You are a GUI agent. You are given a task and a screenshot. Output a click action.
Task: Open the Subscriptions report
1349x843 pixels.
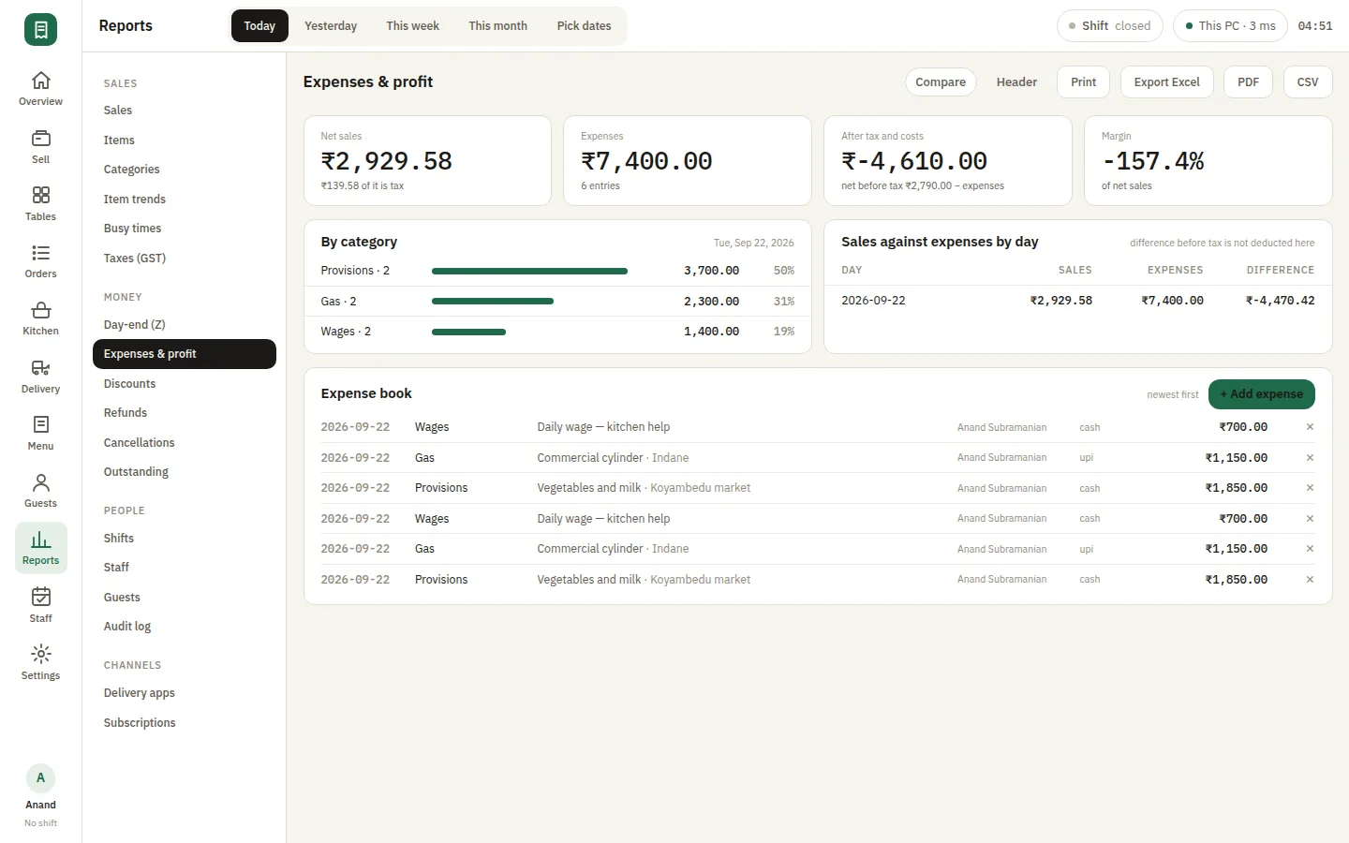[185, 723]
